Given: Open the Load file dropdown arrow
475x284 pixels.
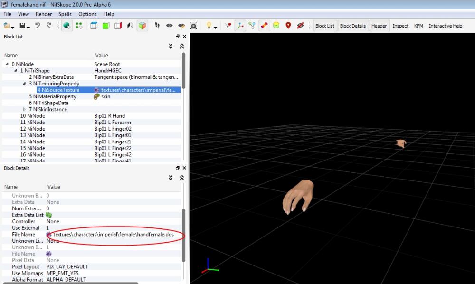Looking at the screenshot, I should point(13,28).
